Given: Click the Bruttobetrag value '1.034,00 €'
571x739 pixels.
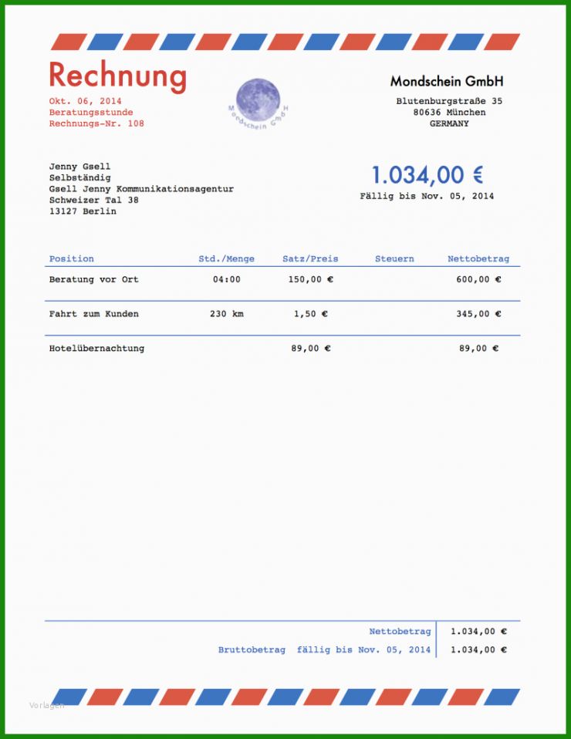Looking at the screenshot, I should tap(478, 650).
